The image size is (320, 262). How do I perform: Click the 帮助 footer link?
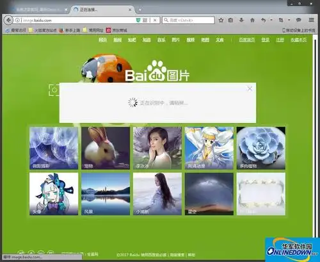point(191,255)
